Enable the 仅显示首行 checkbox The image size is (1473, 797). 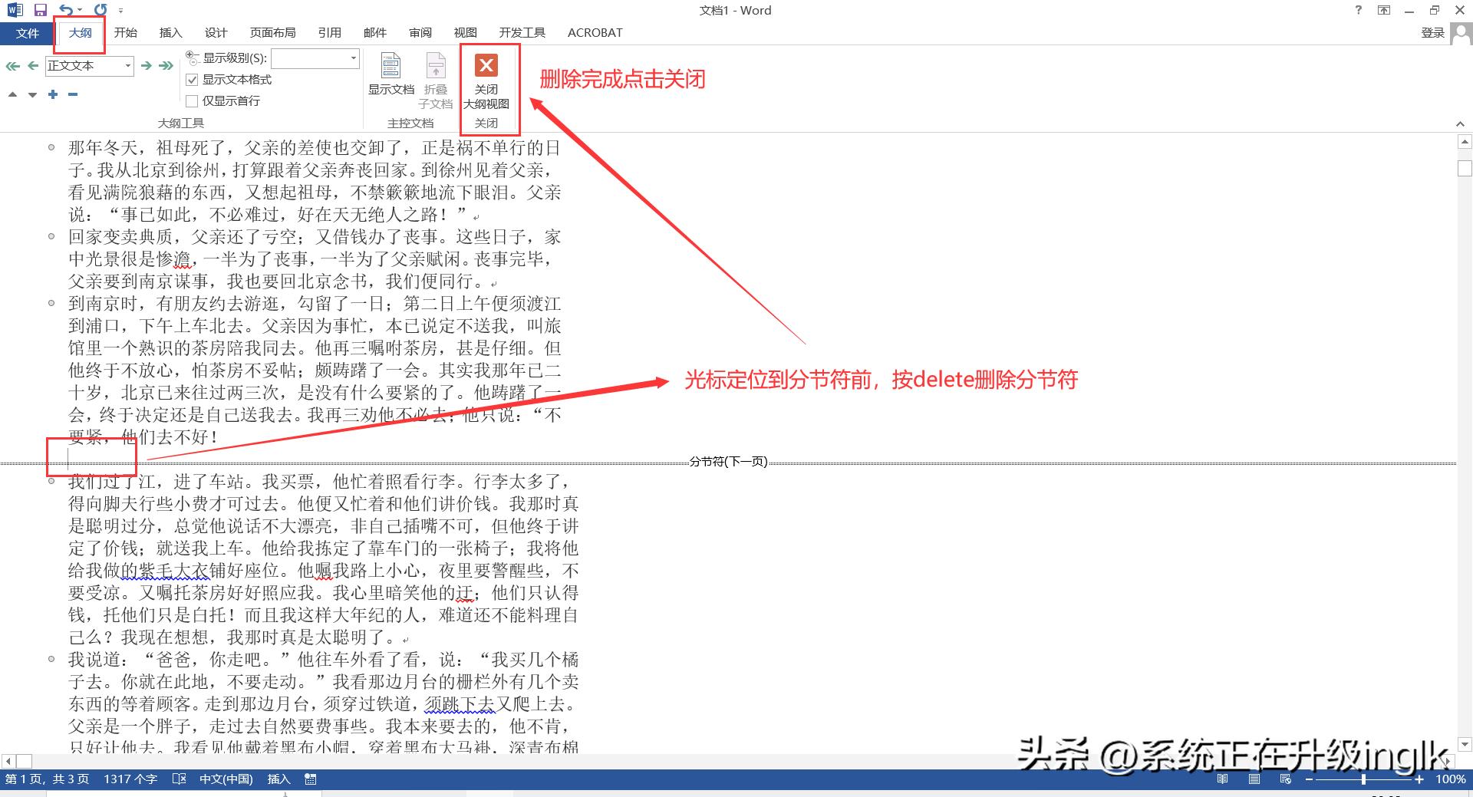193,101
